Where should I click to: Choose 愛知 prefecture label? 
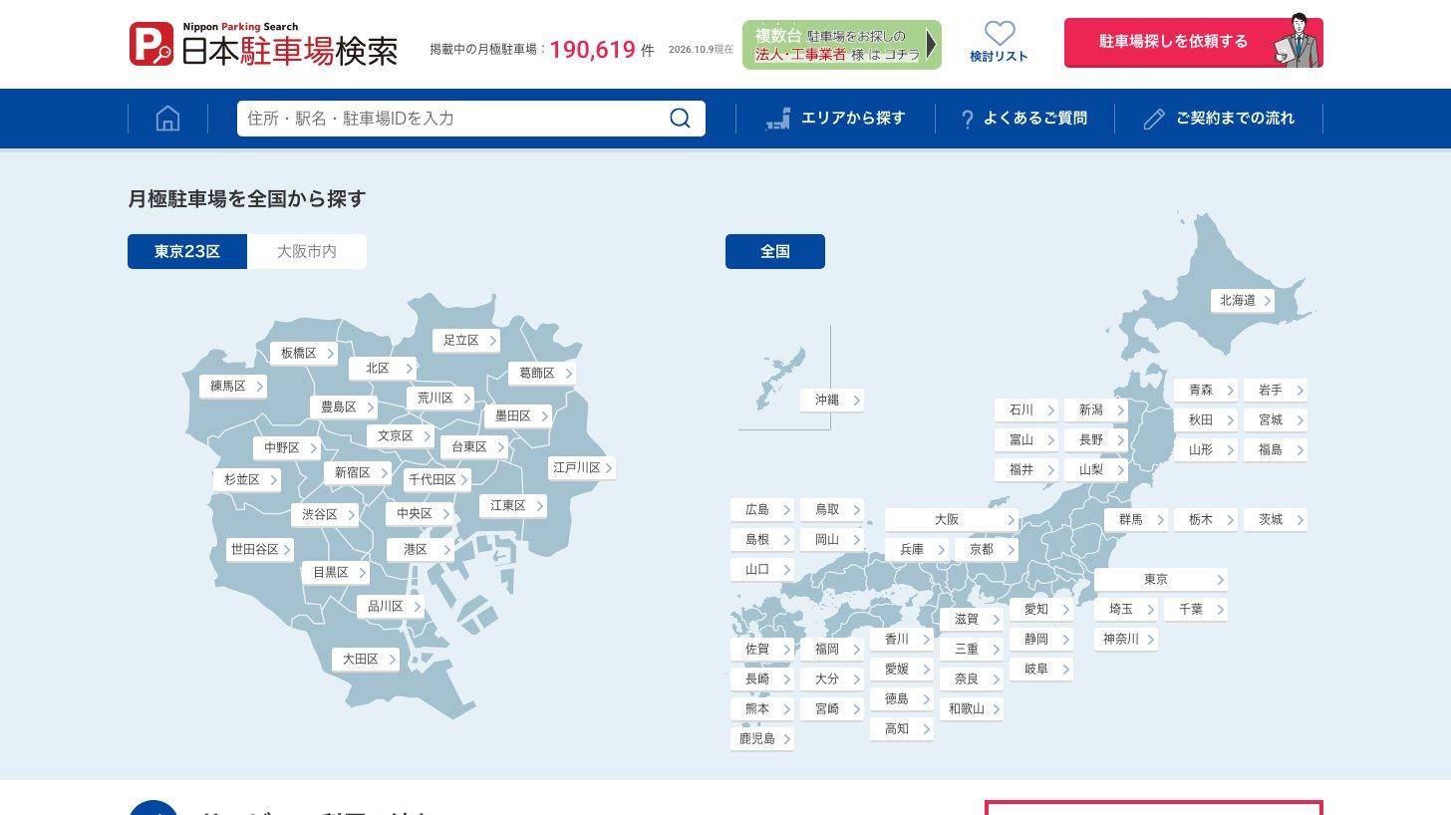(1040, 609)
